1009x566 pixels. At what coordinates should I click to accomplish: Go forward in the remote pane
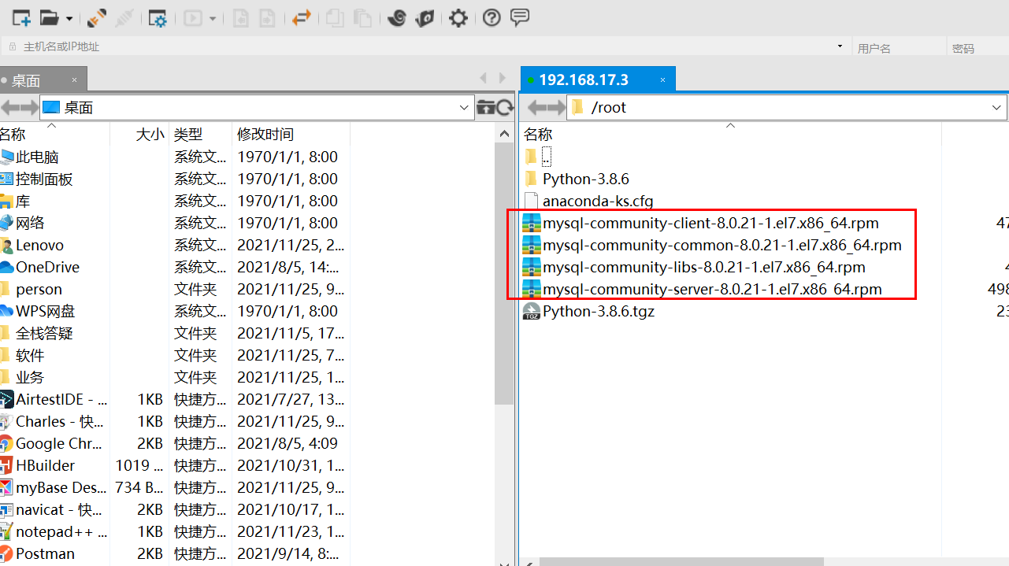pyautogui.click(x=555, y=107)
